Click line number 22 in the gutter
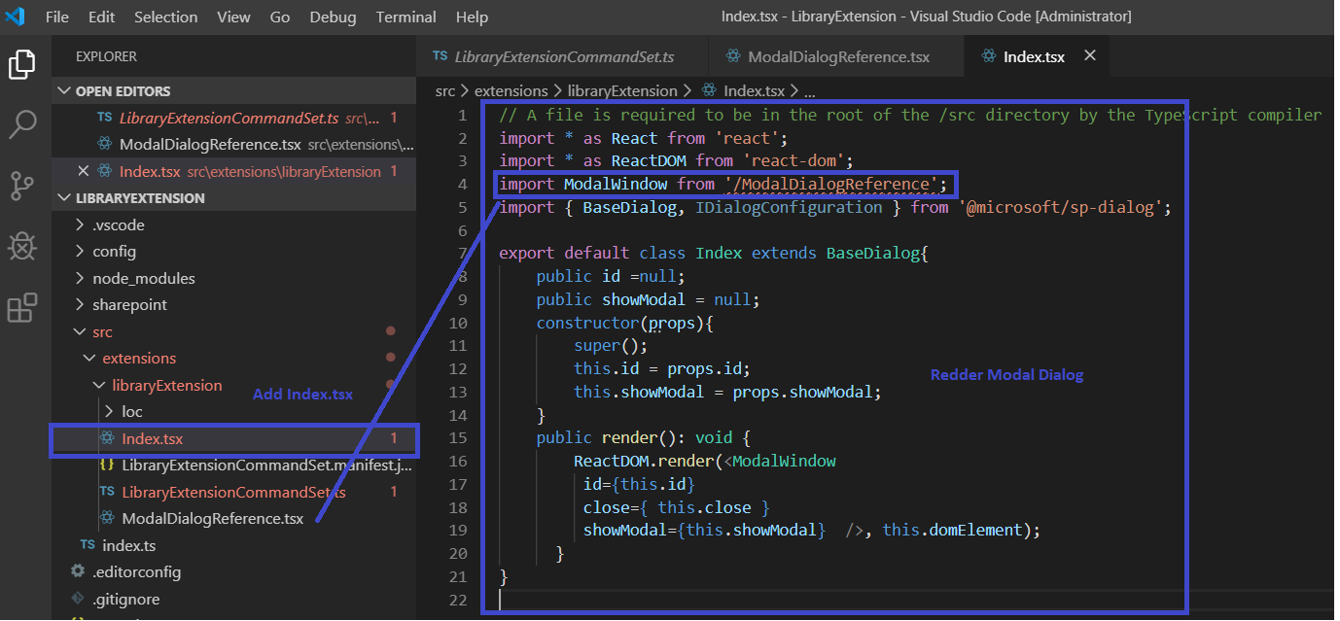The image size is (1340, 621). click(x=459, y=601)
